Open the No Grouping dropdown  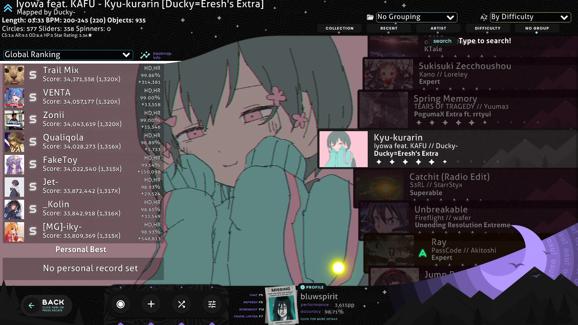click(x=416, y=17)
